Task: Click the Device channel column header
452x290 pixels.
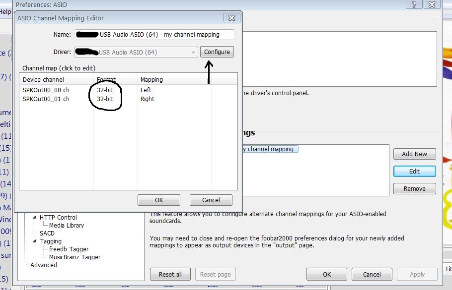Action: pos(57,79)
